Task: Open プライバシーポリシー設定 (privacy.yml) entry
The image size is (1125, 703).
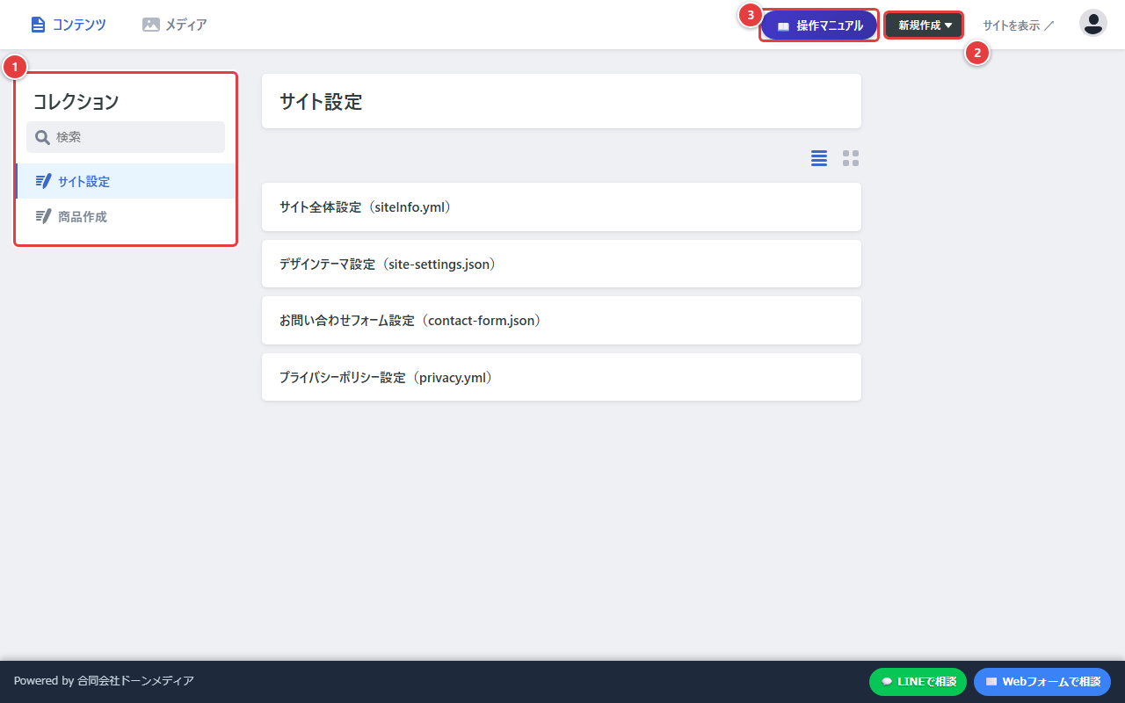Action: (x=562, y=377)
